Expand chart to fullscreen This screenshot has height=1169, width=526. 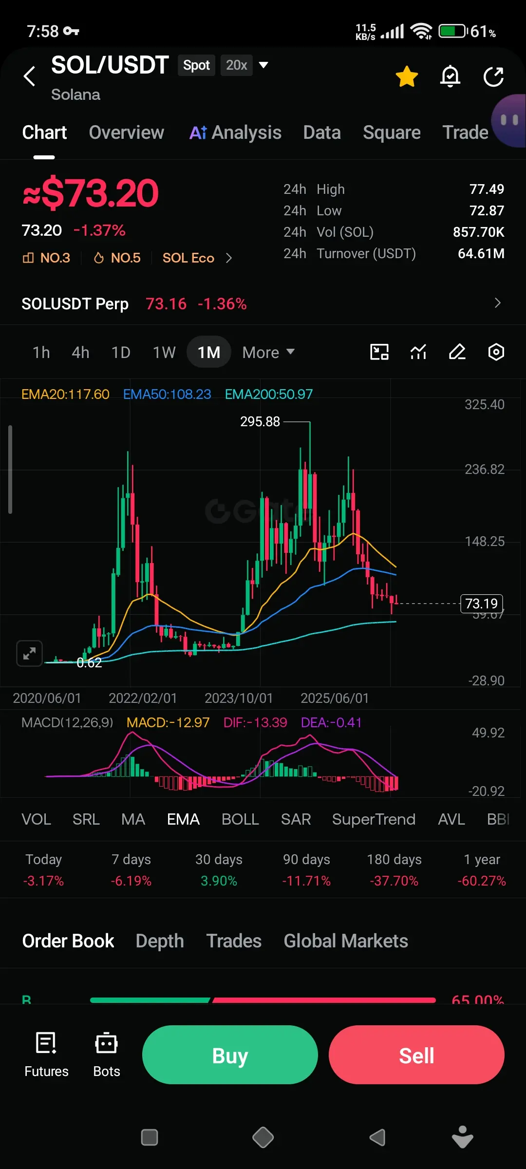29,653
